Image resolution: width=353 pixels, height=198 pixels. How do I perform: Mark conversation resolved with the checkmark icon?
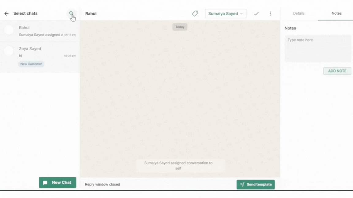256,13
